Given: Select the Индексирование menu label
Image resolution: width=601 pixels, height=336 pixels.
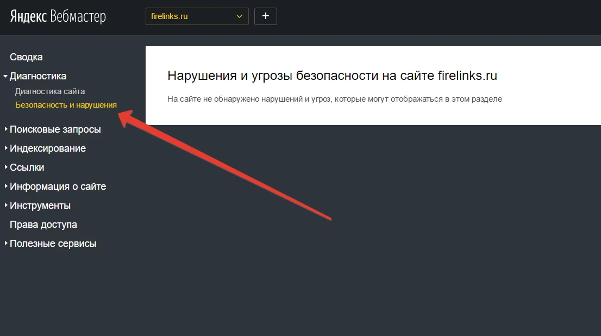Looking at the screenshot, I should pos(48,148).
